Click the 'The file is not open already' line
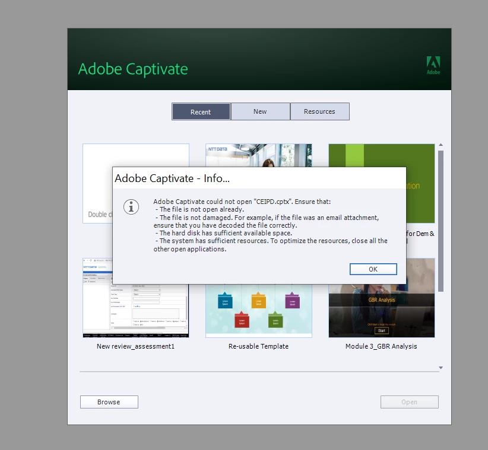This screenshot has height=450, width=488. click(x=201, y=209)
